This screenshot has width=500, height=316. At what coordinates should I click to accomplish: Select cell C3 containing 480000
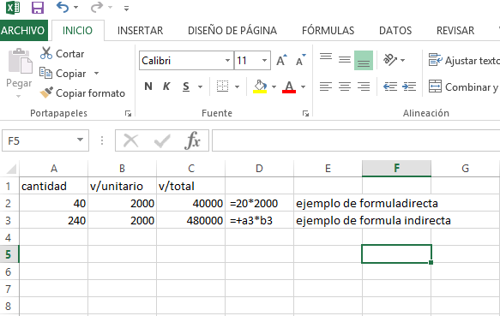[x=190, y=220]
